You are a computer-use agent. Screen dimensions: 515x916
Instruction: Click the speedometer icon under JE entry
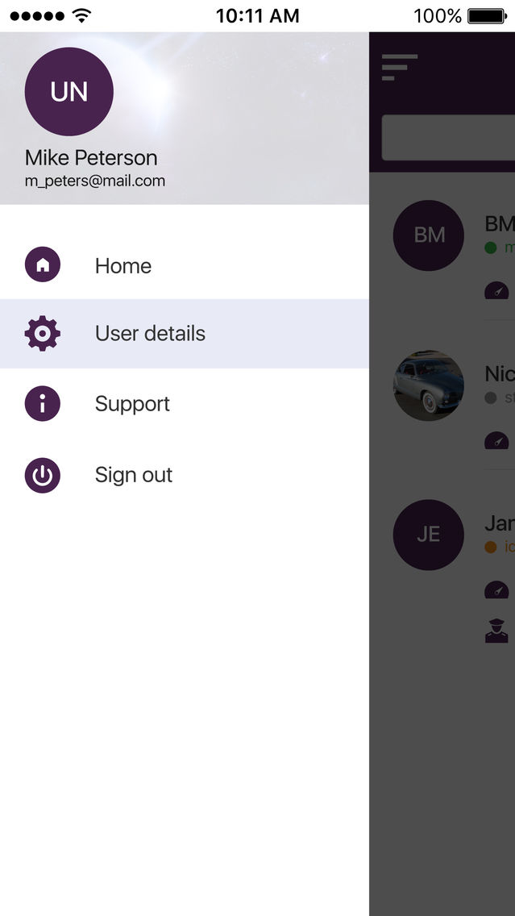point(496,589)
